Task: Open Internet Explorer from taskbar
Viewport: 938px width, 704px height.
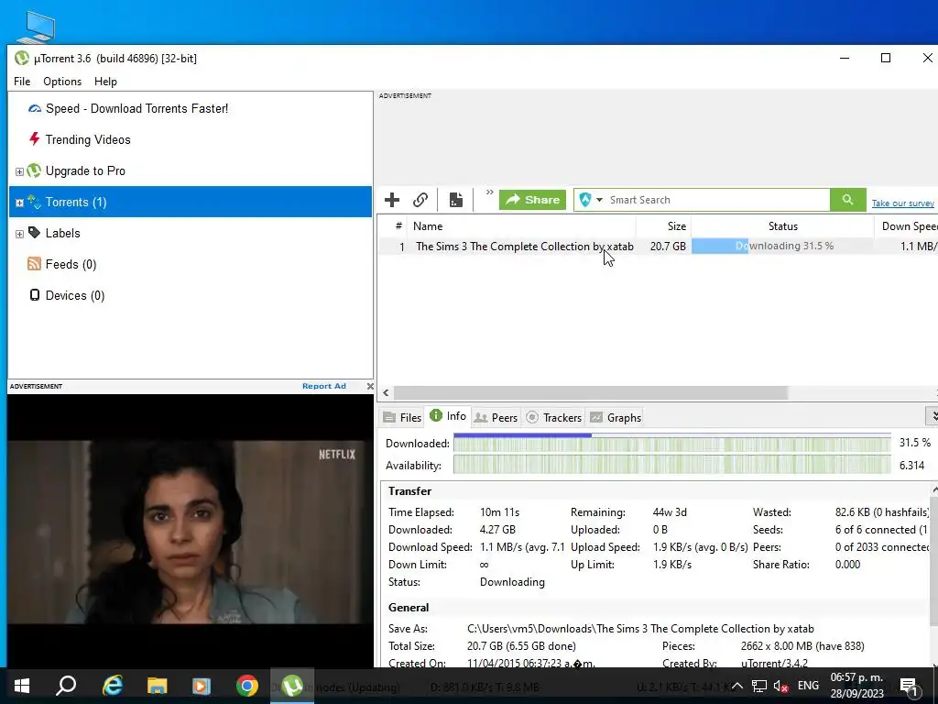Action: pos(113,686)
